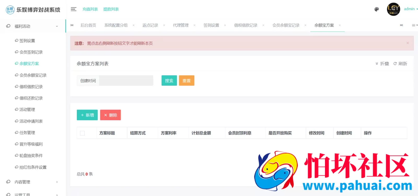This screenshot has width=418, height=196.
Task: Click the red 删除 button
Action: (111, 115)
